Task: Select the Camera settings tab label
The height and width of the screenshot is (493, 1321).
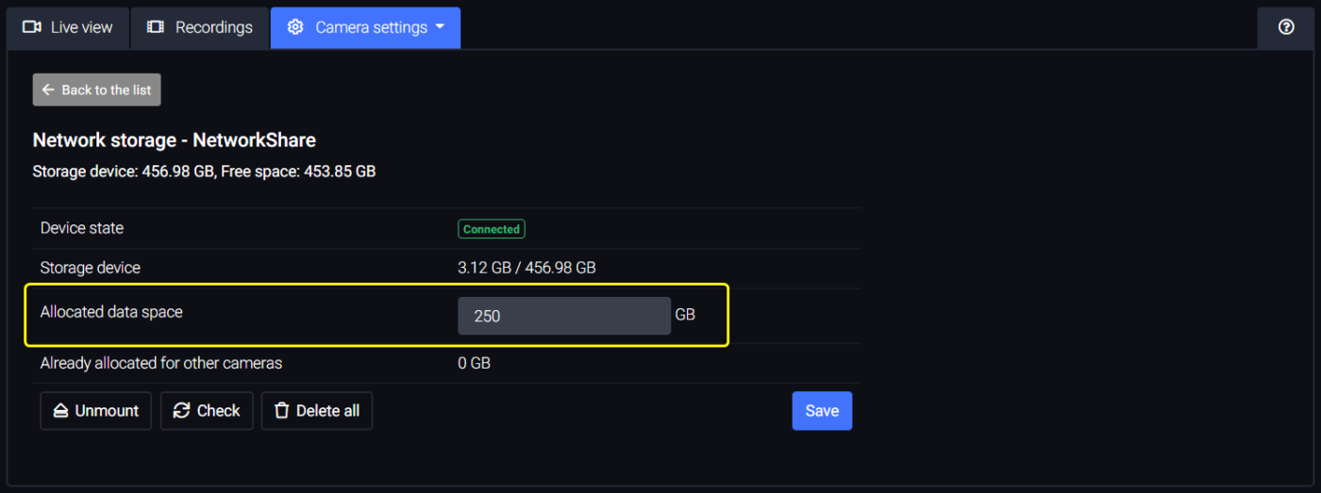Action: coord(372,27)
